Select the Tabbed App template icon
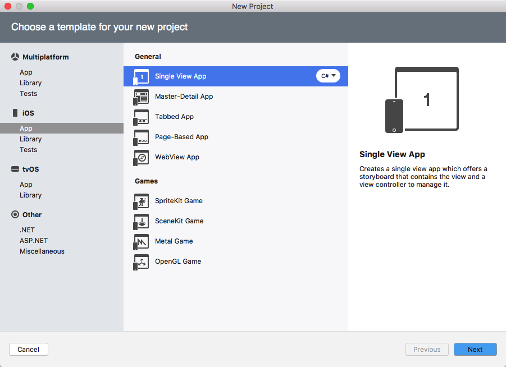The image size is (506, 367). tap(142, 117)
